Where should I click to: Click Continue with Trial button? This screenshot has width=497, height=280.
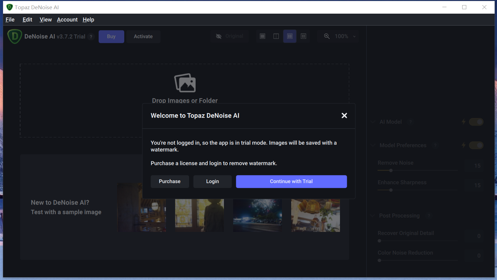tap(291, 181)
